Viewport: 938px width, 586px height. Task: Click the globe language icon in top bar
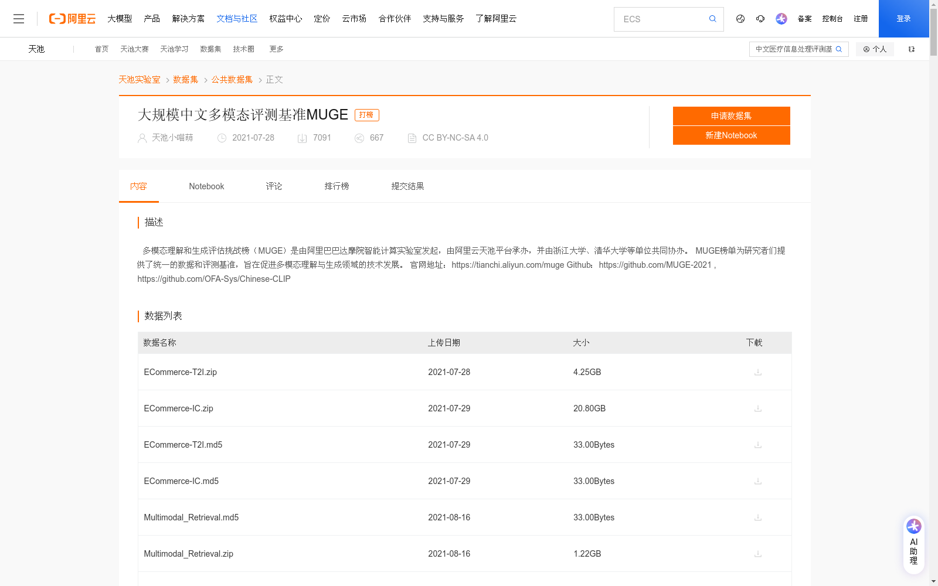(x=740, y=19)
